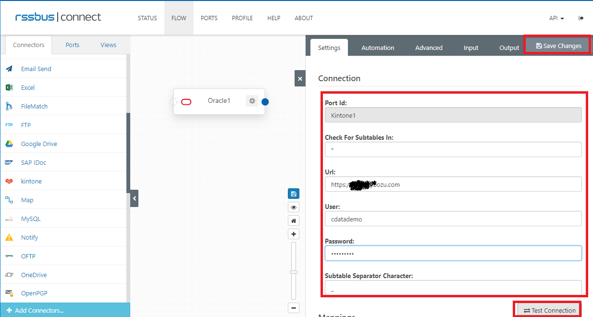Switch to the Automation tab
This screenshot has height=317, width=593.
[x=378, y=48]
